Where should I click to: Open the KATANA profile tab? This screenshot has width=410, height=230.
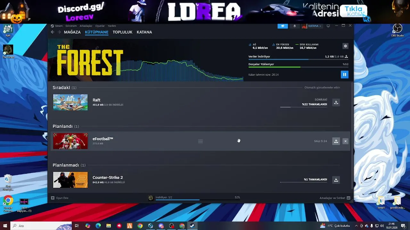(144, 32)
